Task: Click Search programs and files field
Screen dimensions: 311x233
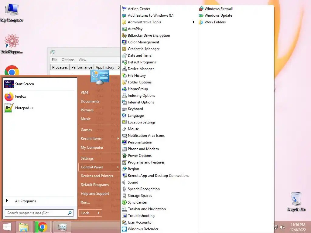Action: pos(39,213)
